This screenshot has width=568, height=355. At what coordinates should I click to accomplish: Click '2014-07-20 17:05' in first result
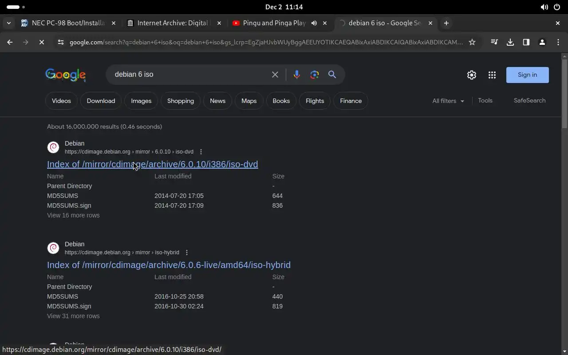click(179, 196)
